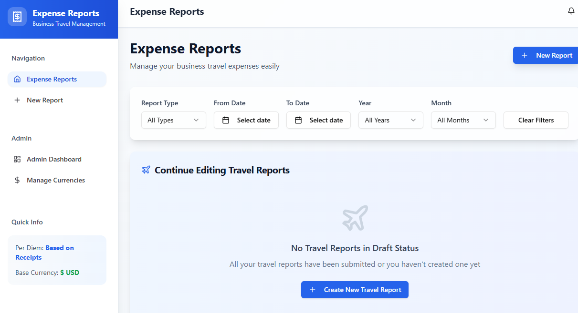Open the Report Type All Types dropdown
The image size is (578, 313).
[x=174, y=120]
